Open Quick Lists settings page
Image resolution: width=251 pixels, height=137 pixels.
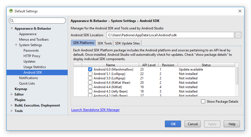[27, 83]
